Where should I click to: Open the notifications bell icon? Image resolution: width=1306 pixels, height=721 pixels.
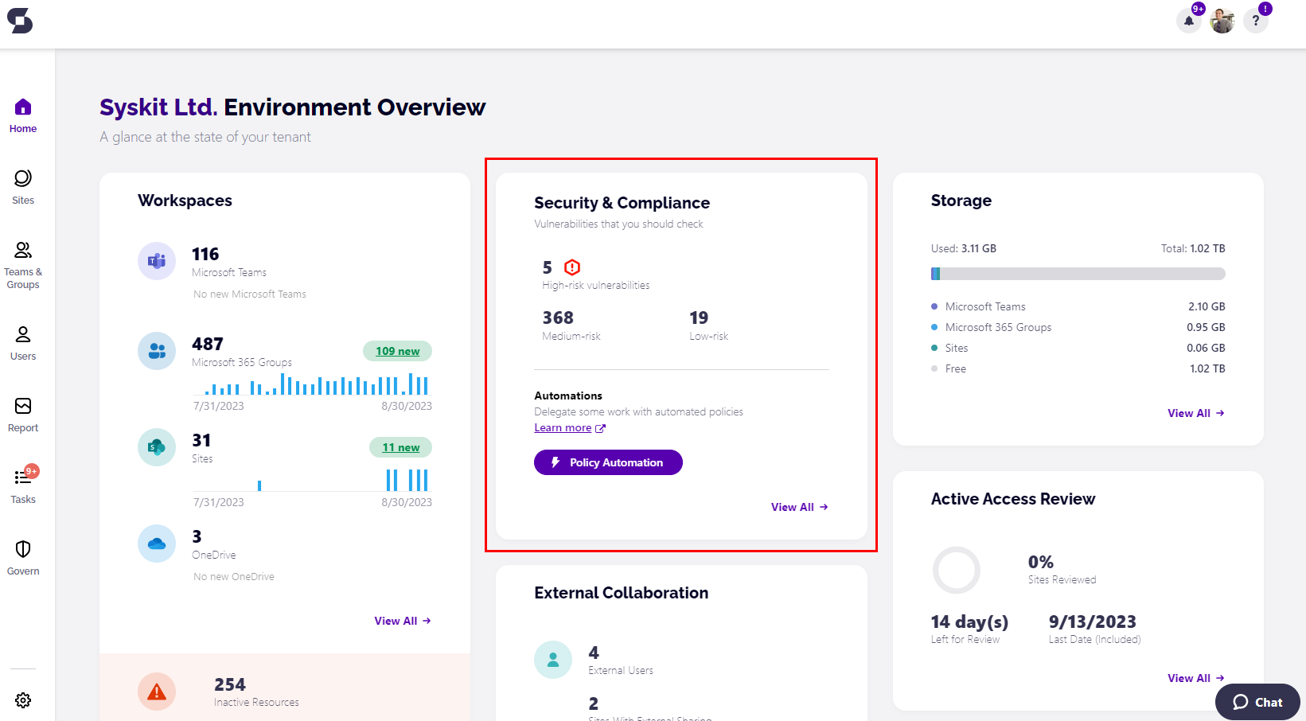click(x=1188, y=21)
